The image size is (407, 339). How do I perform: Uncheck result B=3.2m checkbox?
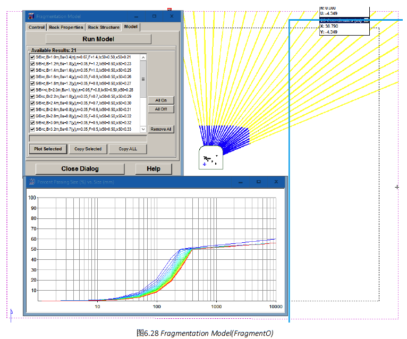[x=32, y=129]
